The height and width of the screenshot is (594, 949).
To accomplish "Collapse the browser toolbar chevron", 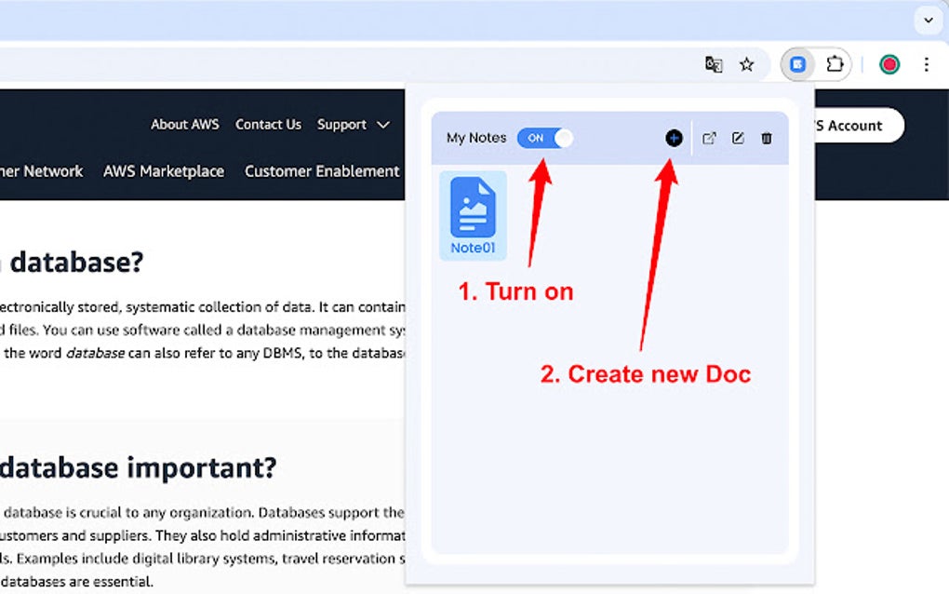I will tap(928, 20).
